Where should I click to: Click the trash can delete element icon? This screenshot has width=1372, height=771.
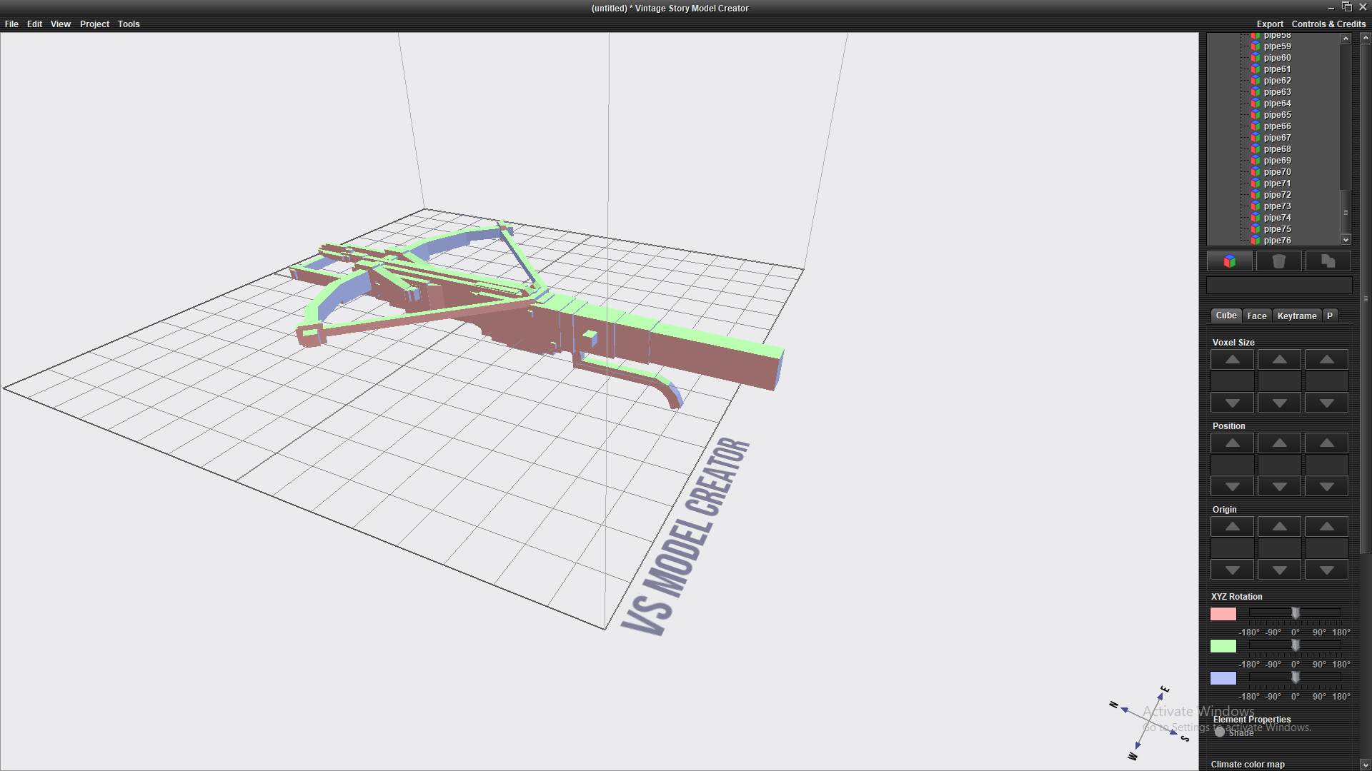click(x=1278, y=261)
